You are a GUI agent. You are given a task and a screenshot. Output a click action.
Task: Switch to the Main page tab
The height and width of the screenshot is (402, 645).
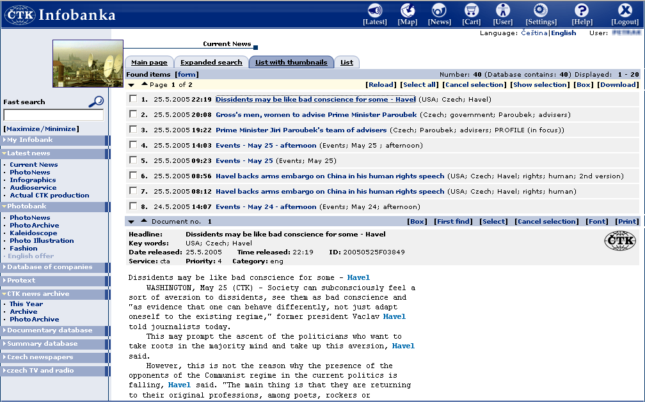149,63
